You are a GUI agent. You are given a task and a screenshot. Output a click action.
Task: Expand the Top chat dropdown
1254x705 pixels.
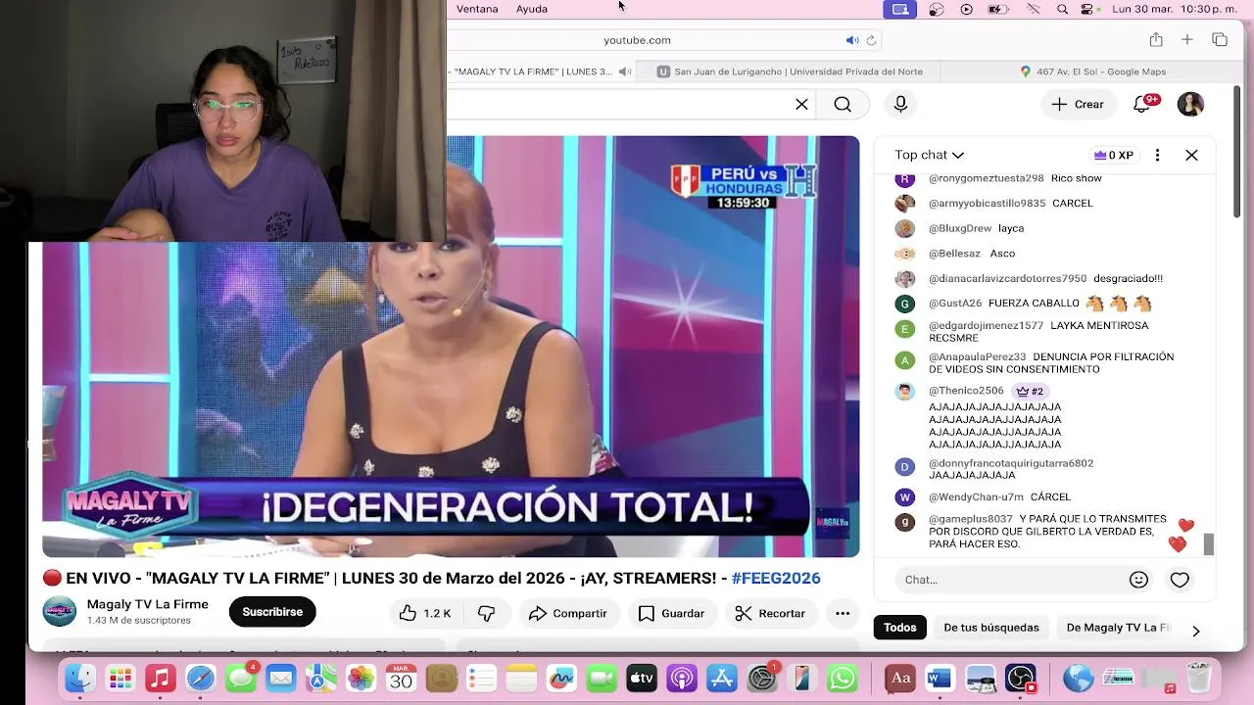(x=929, y=155)
